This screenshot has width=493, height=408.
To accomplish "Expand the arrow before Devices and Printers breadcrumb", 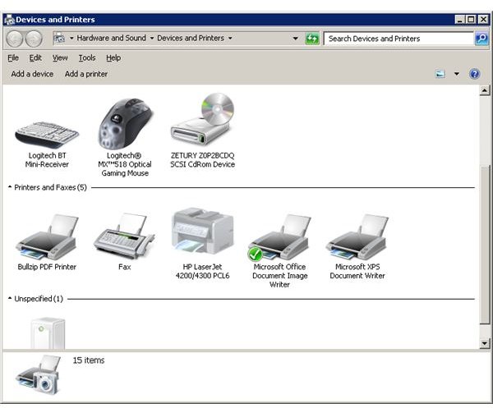I will pyautogui.click(x=152, y=39).
